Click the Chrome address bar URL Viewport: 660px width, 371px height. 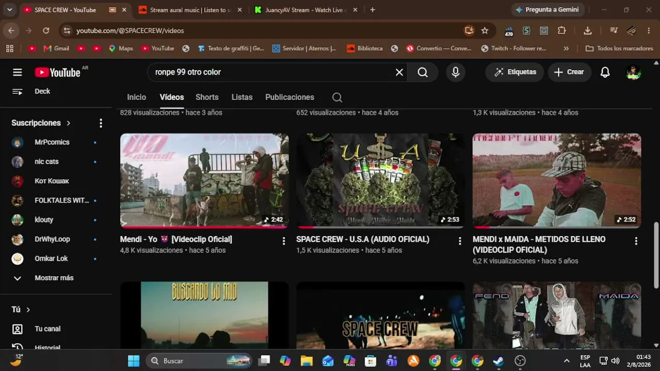pos(130,31)
